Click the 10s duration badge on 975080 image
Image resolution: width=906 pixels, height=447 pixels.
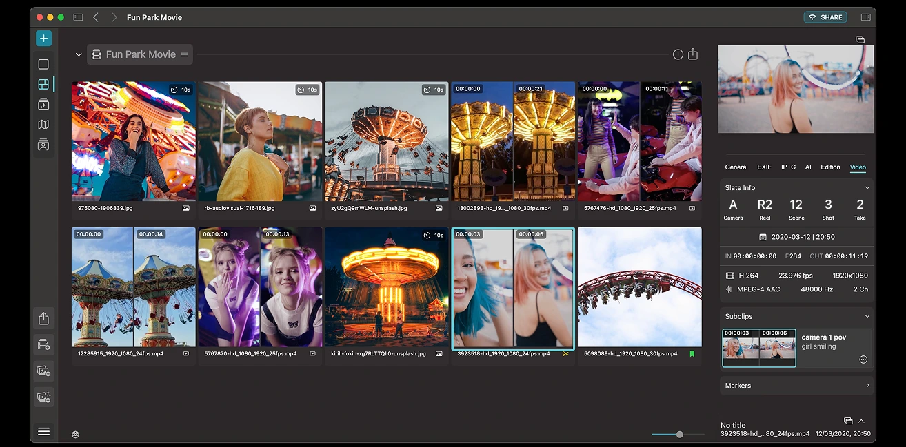pos(181,90)
